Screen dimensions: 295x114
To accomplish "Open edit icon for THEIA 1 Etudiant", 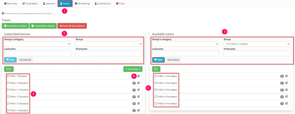I will (139, 76).
